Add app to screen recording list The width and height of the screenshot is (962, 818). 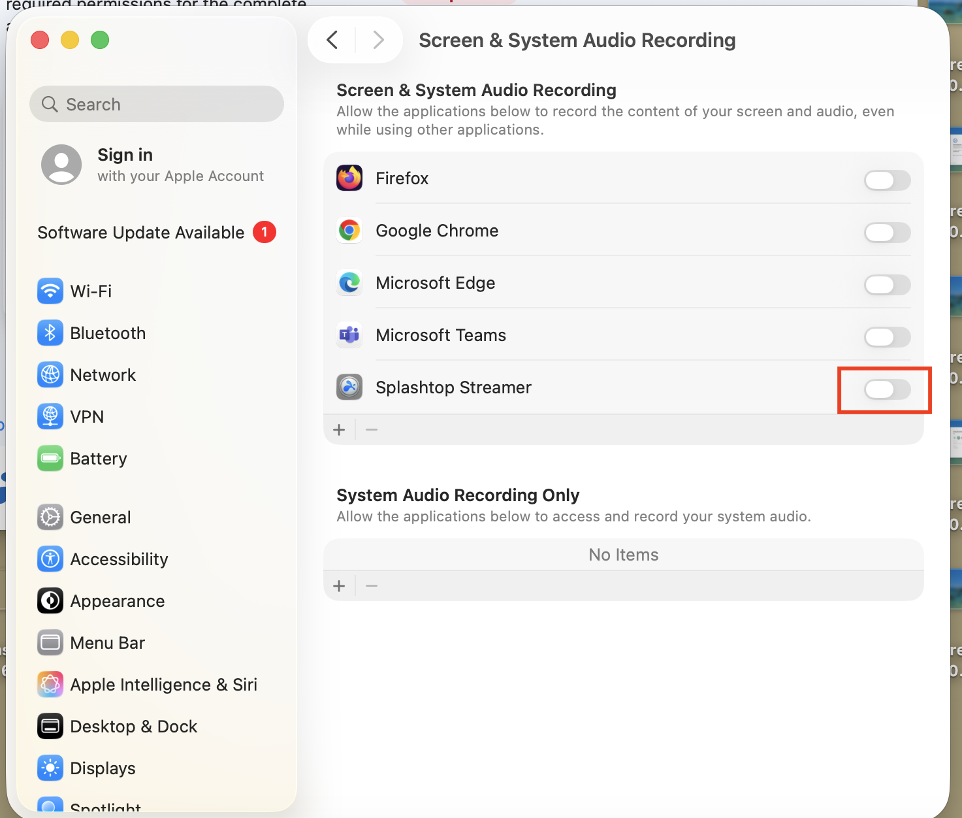click(339, 430)
